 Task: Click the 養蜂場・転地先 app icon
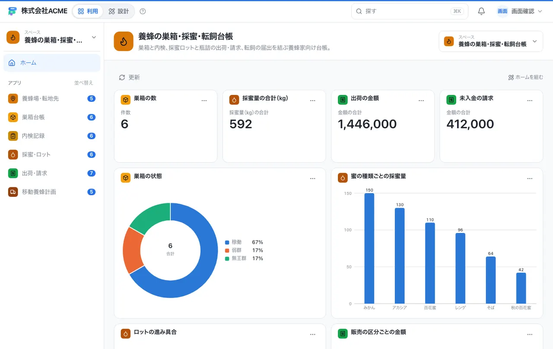[x=13, y=98]
